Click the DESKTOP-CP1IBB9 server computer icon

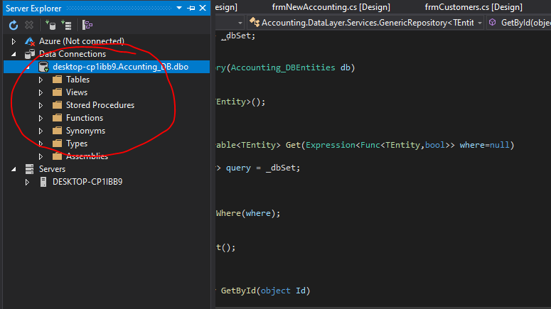(x=43, y=182)
